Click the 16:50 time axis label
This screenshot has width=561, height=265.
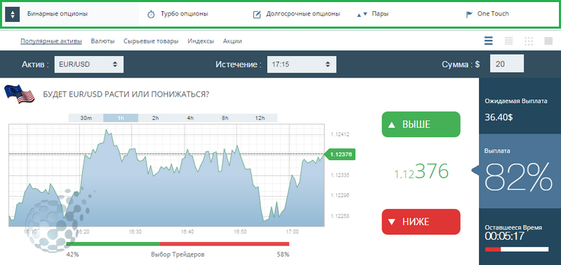pyautogui.click(x=240, y=232)
